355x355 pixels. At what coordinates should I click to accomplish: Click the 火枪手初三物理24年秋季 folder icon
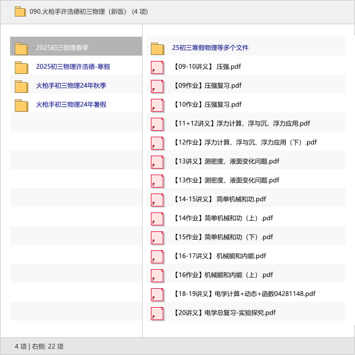[21, 86]
